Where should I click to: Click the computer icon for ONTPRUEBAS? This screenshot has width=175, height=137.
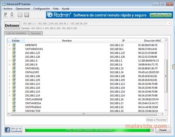tap(14, 107)
